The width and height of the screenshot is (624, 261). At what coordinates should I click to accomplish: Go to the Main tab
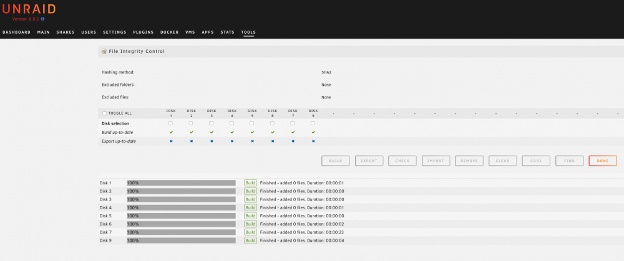(x=44, y=32)
